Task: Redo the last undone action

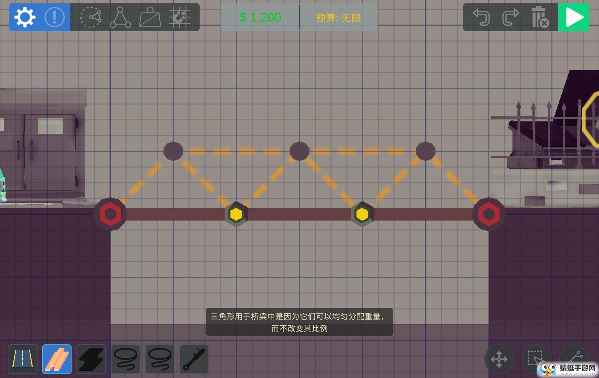Action: point(510,17)
